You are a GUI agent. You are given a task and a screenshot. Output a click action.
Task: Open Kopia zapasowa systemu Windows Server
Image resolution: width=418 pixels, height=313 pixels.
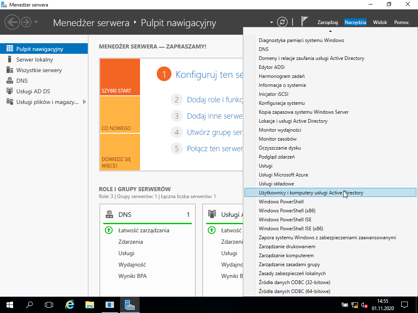click(x=330, y=112)
